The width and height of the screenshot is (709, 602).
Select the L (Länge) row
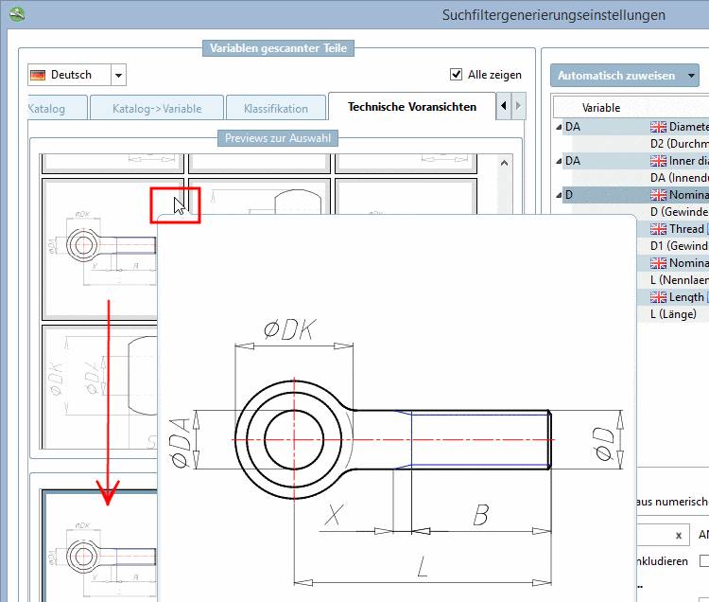tap(673, 314)
